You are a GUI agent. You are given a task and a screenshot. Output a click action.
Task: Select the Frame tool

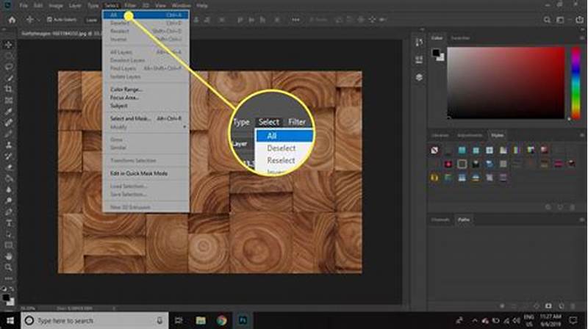pos(8,101)
